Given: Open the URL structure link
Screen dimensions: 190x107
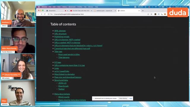Looking at the screenshot, I should click(60, 34).
